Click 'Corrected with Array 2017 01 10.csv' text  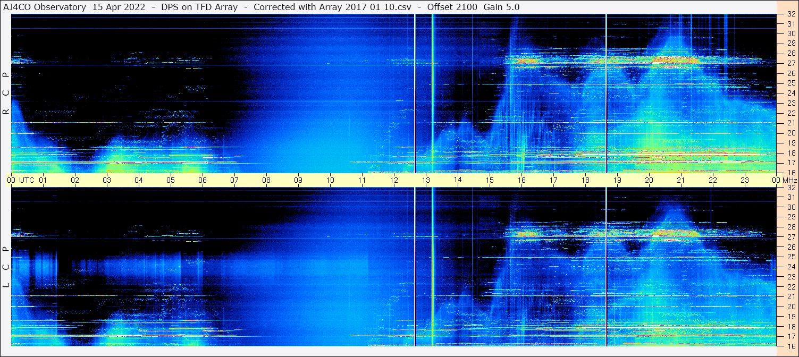(x=333, y=7)
